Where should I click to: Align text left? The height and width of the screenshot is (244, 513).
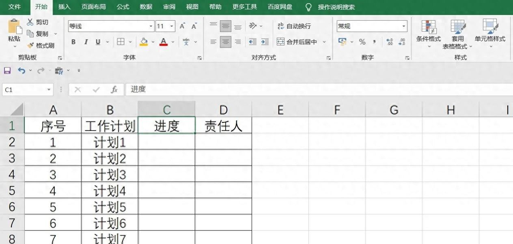click(213, 42)
